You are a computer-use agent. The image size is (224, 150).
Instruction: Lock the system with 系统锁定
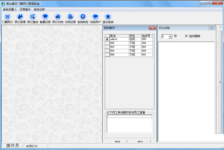click(x=83, y=18)
